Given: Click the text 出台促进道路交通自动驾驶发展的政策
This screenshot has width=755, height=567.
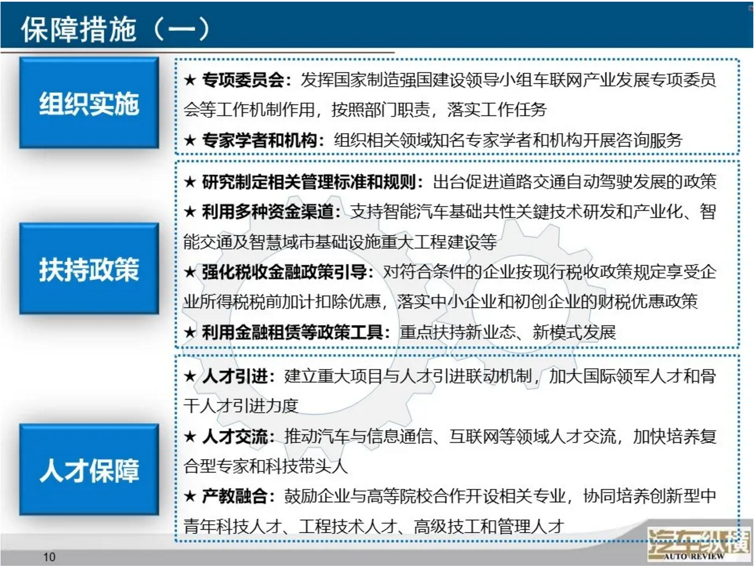Looking at the screenshot, I should coord(575,182).
